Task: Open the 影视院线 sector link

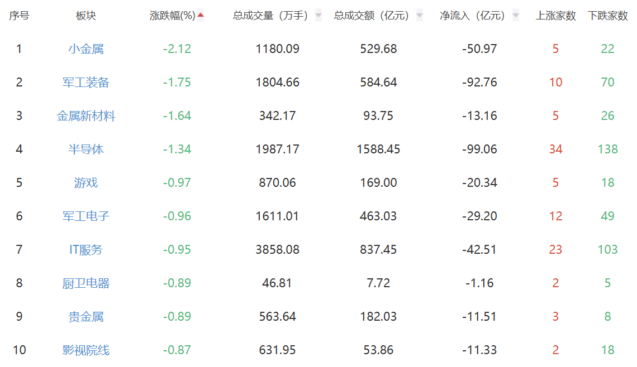Action: [x=86, y=350]
